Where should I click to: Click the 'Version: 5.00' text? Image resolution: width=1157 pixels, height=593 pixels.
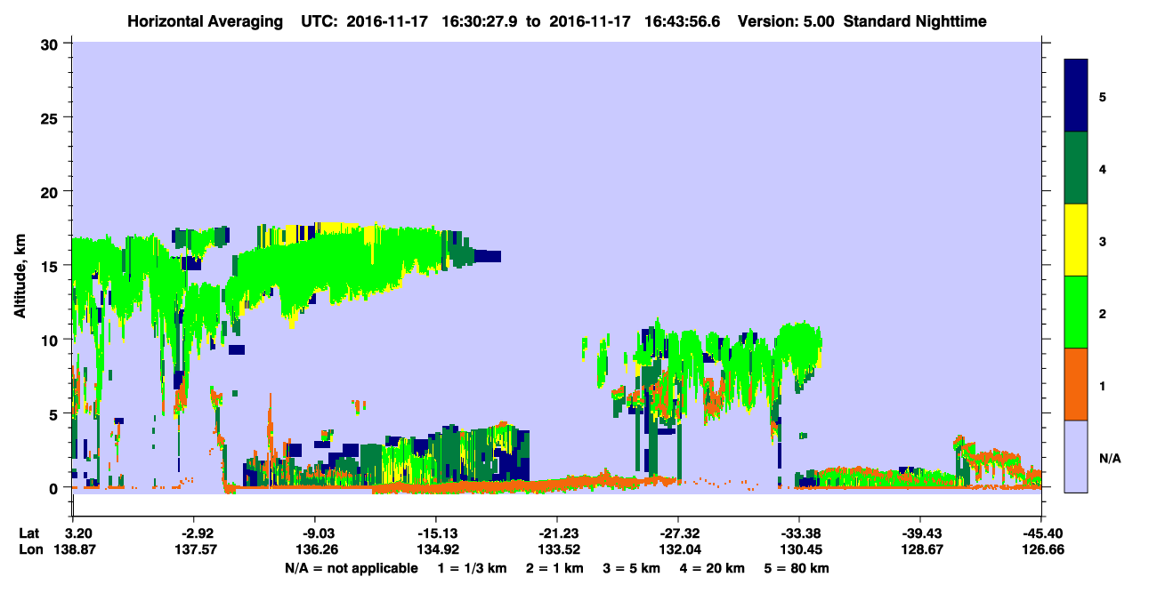pyautogui.click(x=786, y=20)
